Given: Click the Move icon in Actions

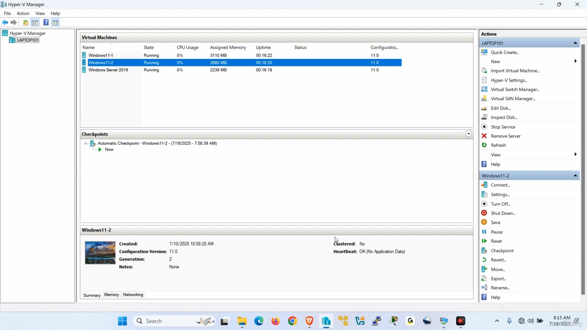Looking at the screenshot, I should tap(484, 269).
